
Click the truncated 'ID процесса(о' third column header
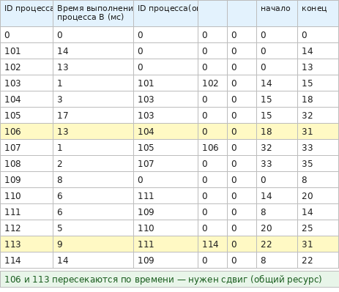point(165,13)
